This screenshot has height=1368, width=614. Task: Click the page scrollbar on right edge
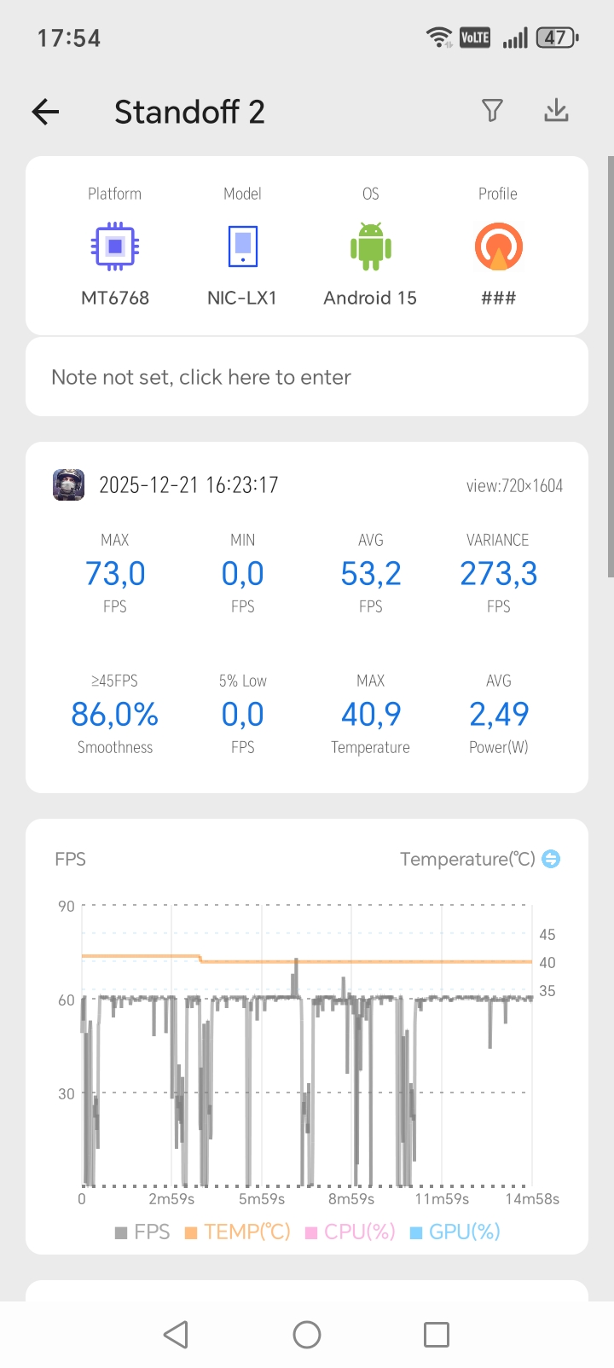[610, 367]
